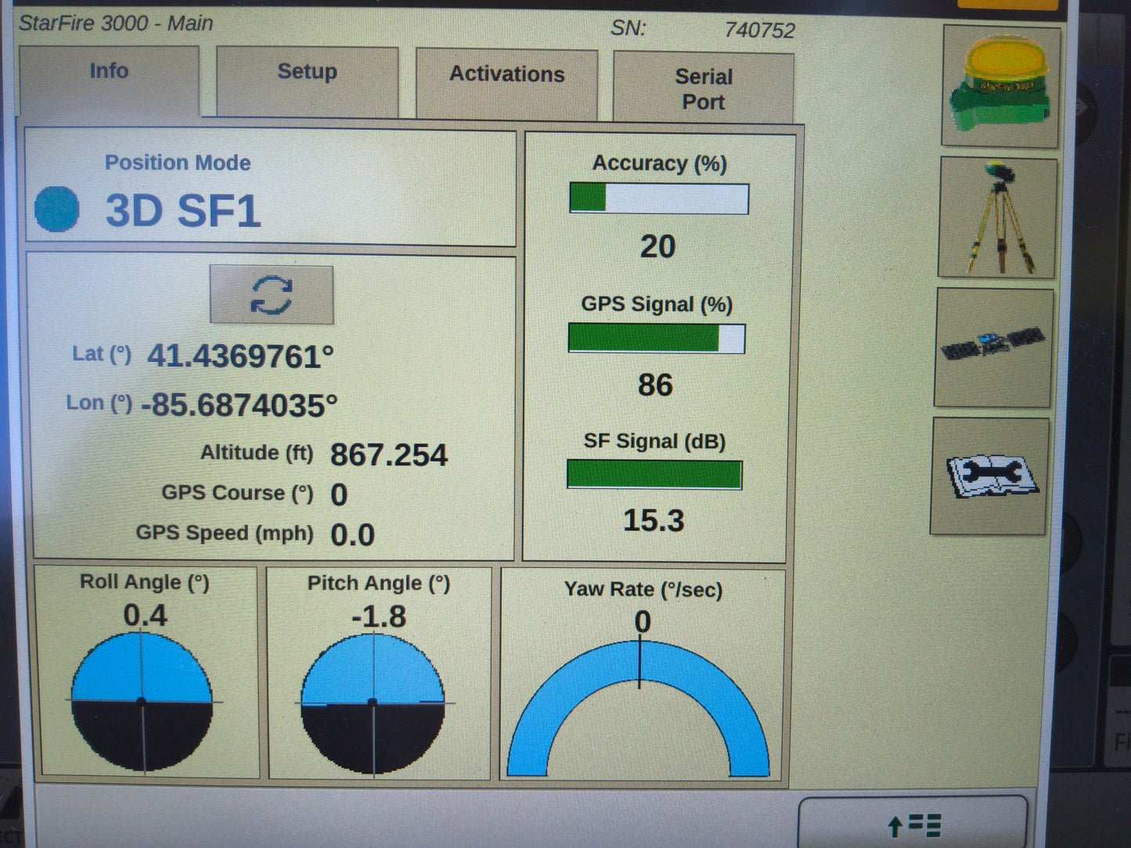Image resolution: width=1131 pixels, height=848 pixels.
Task: Click the GPS Signal percent bar
Action: pos(657,338)
